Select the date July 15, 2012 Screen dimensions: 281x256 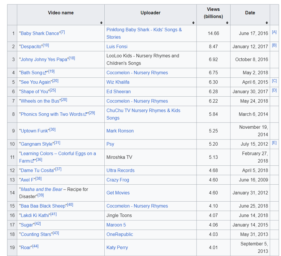[254, 144]
